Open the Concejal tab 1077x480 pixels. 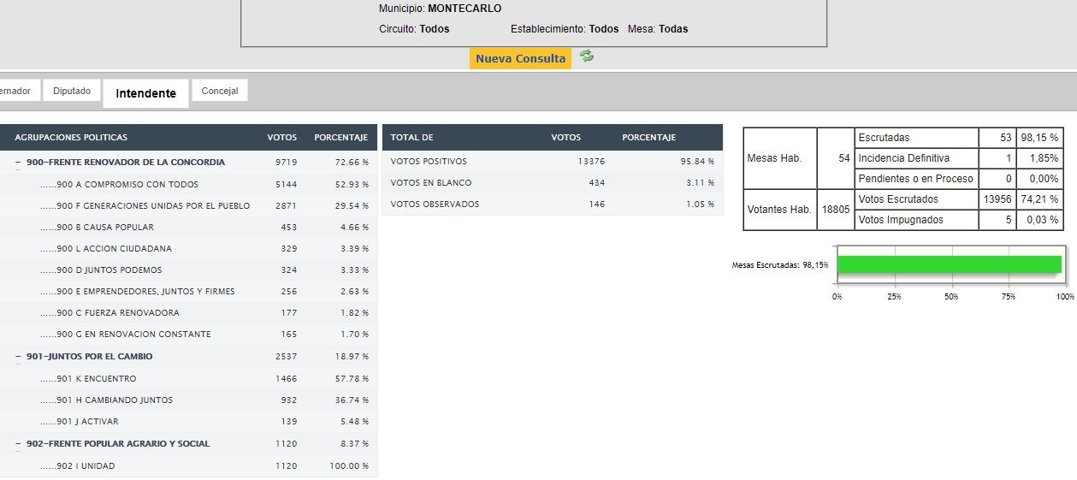(x=220, y=91)
